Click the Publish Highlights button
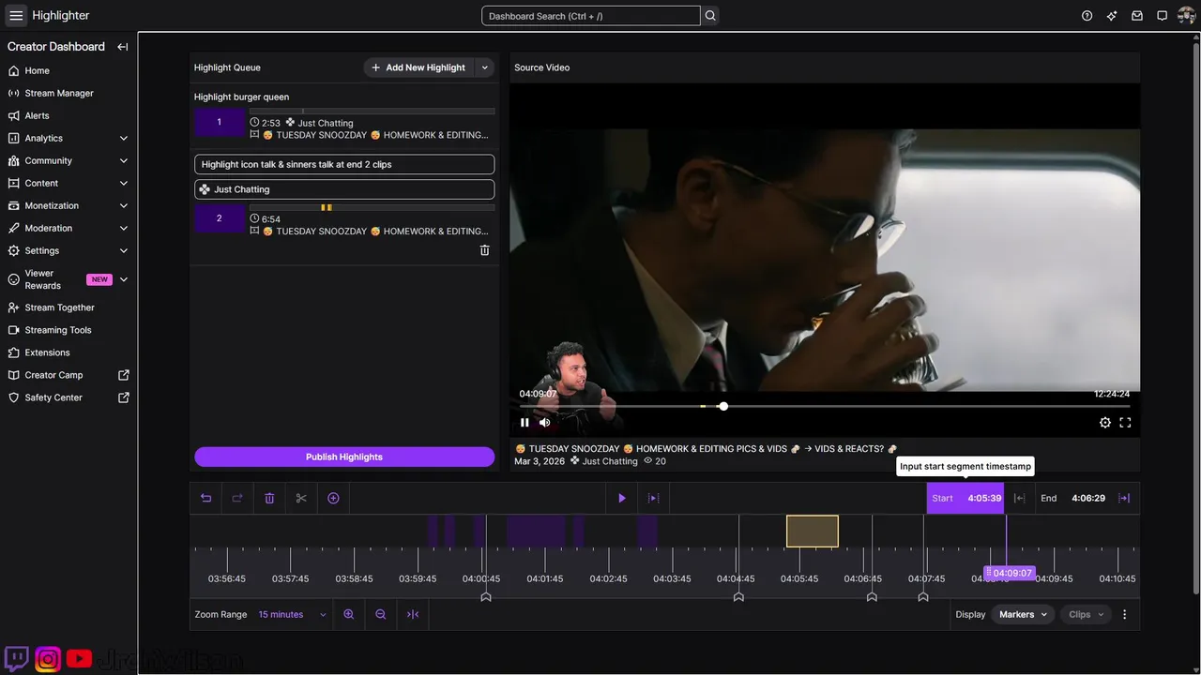This screenshot has height=675, width=1201. 344,457
